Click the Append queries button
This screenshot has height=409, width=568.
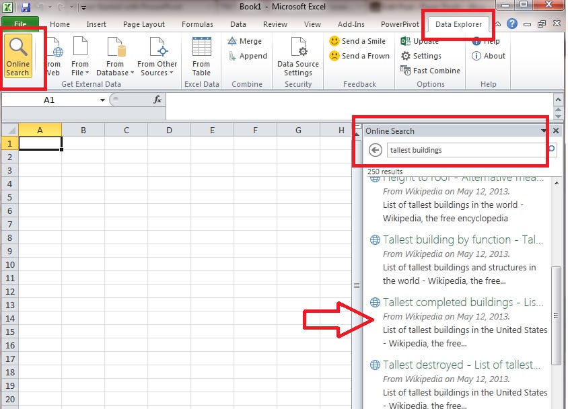click(x=248, y=56)
